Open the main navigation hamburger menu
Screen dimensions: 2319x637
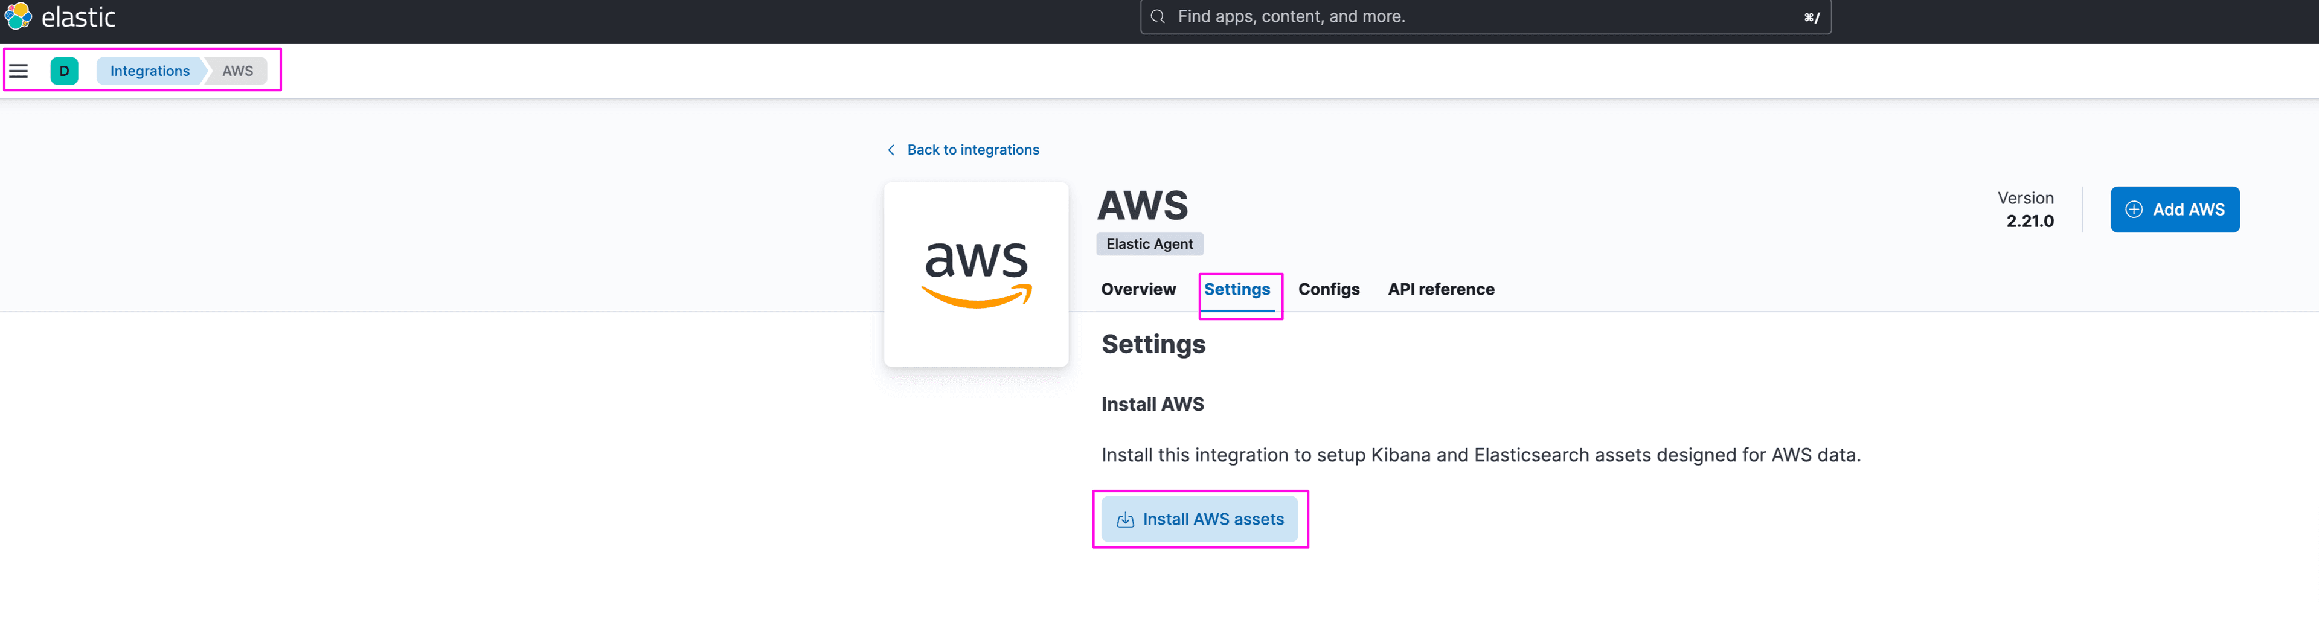click(19, 70)
